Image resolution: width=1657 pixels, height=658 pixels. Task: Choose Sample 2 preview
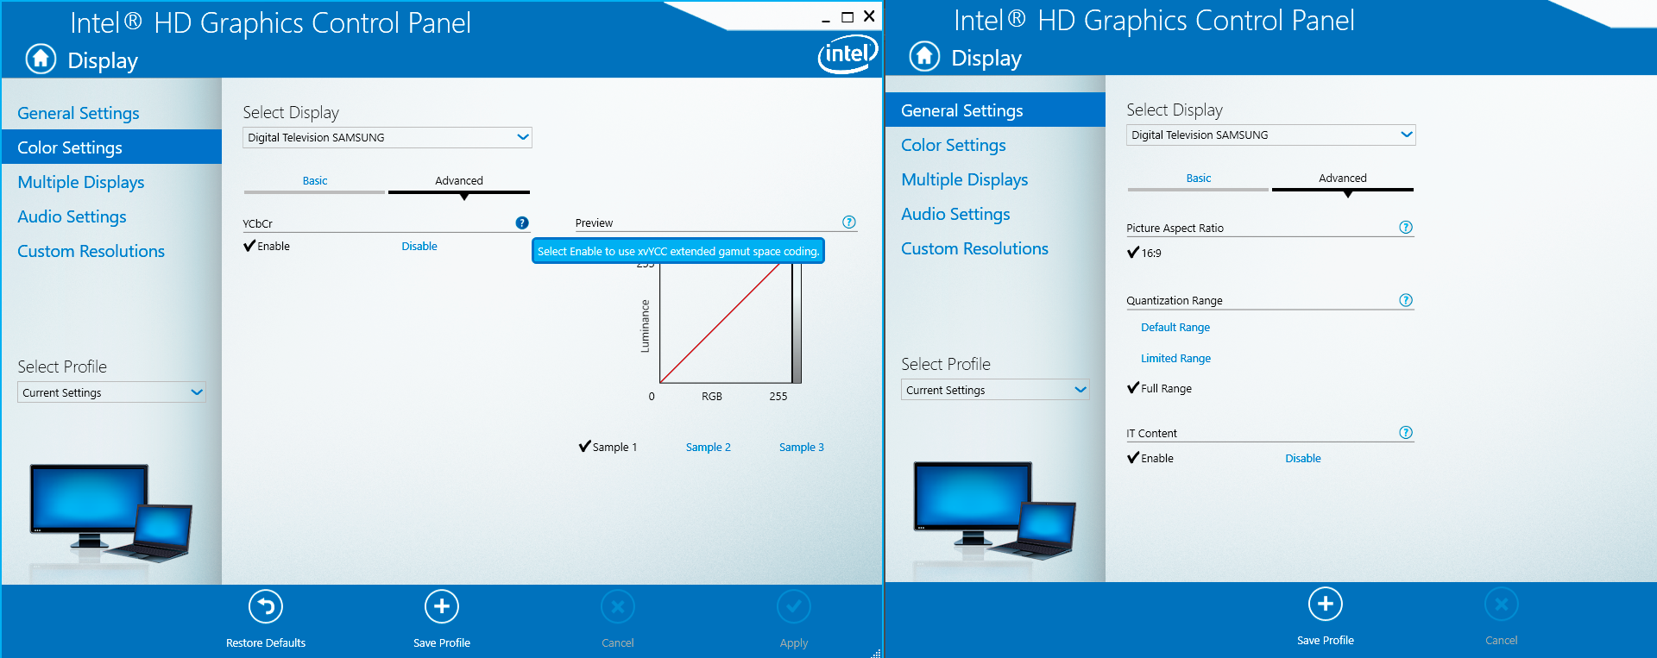click(709, 447)
